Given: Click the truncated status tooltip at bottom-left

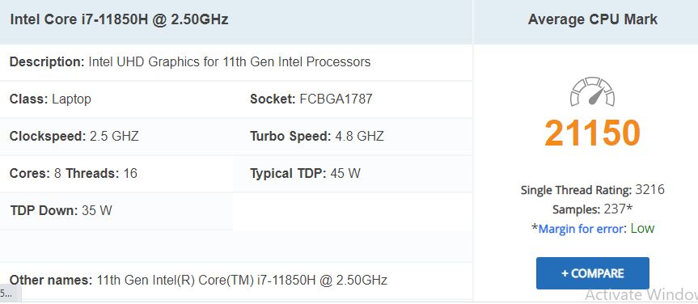Looking at the screenshot, I should coord(10,293).
